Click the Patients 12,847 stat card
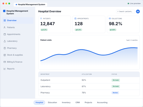143x107 pixels. point(54,24)
